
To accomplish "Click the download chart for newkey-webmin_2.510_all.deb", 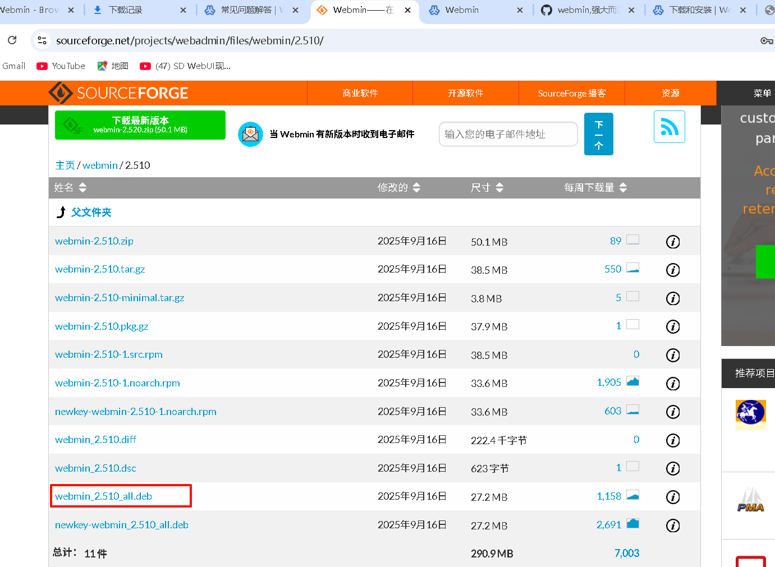I will coord(632,523).
